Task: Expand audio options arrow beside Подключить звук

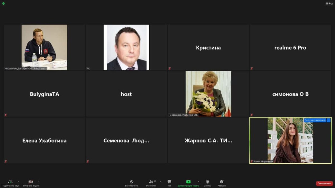Action: coord(18,182)
